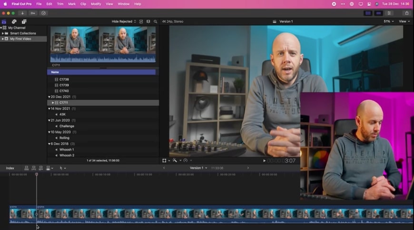The height and width of the screenshot is (230, 414).
Task: Collapse the 20 Dec 2021 group
Action: (x=49, y=97)
